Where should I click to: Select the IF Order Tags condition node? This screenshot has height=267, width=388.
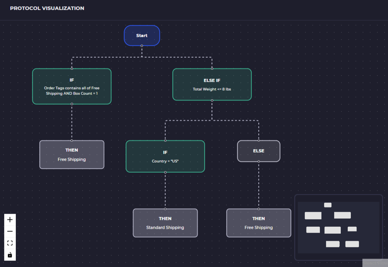coord(72,86)
